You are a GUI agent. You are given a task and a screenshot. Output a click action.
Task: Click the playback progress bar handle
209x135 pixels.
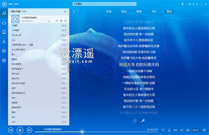point(82,132)
